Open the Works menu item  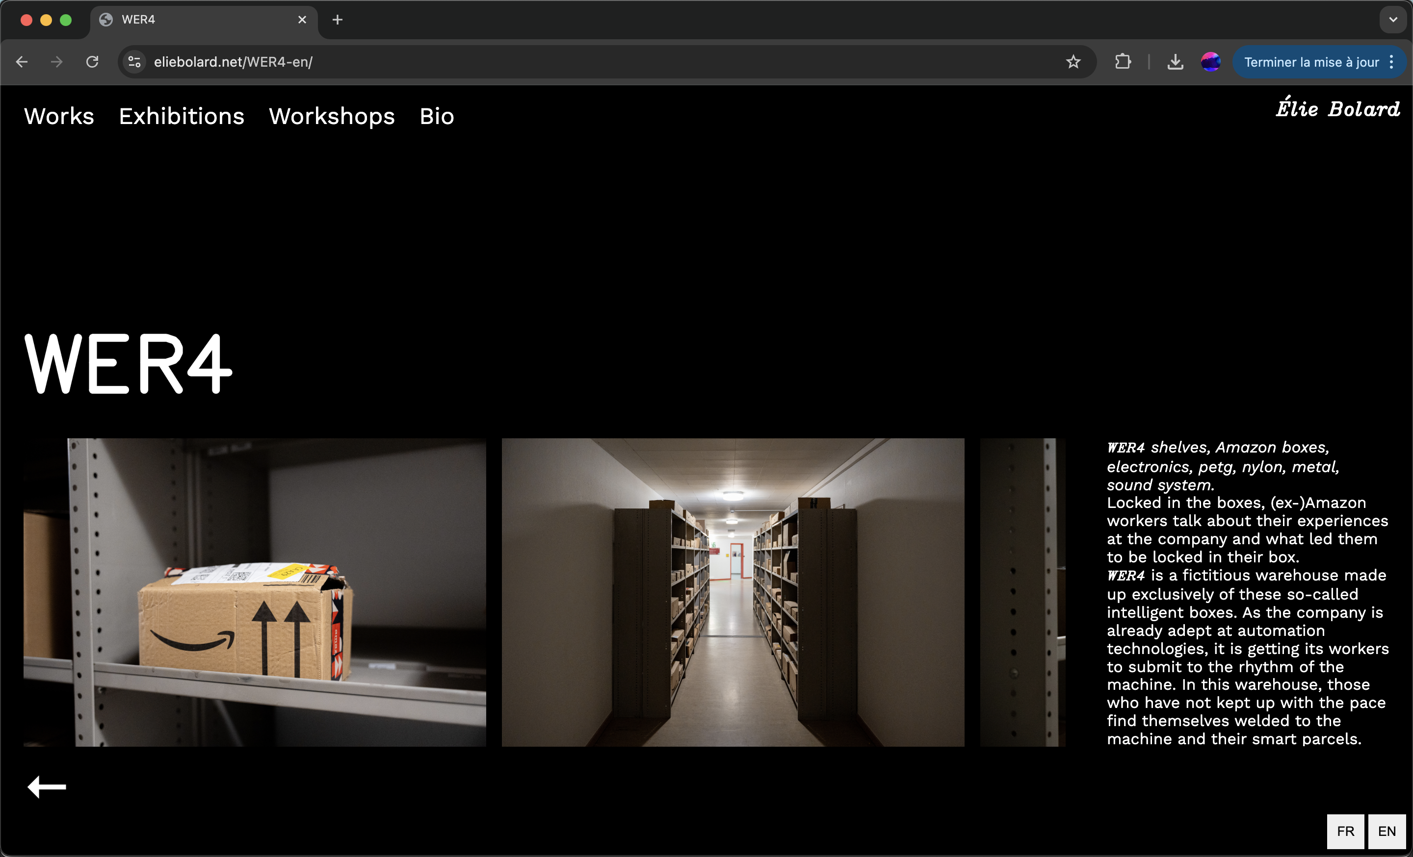coord(59,116)
